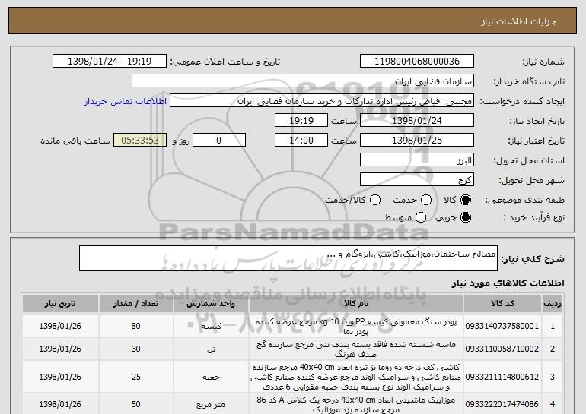Click the تعداد / مقدار column header
Image resolution: width=586 pixels, height=414 pixels.
click(135, 304)
